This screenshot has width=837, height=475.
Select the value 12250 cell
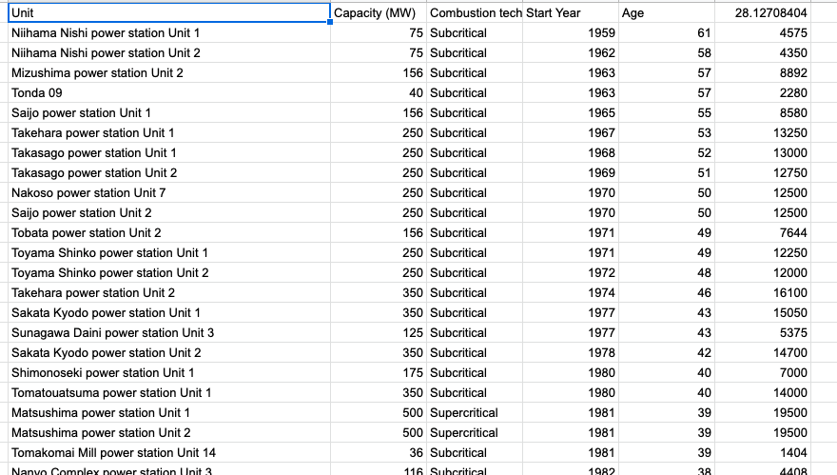click(x=763, y=252)
